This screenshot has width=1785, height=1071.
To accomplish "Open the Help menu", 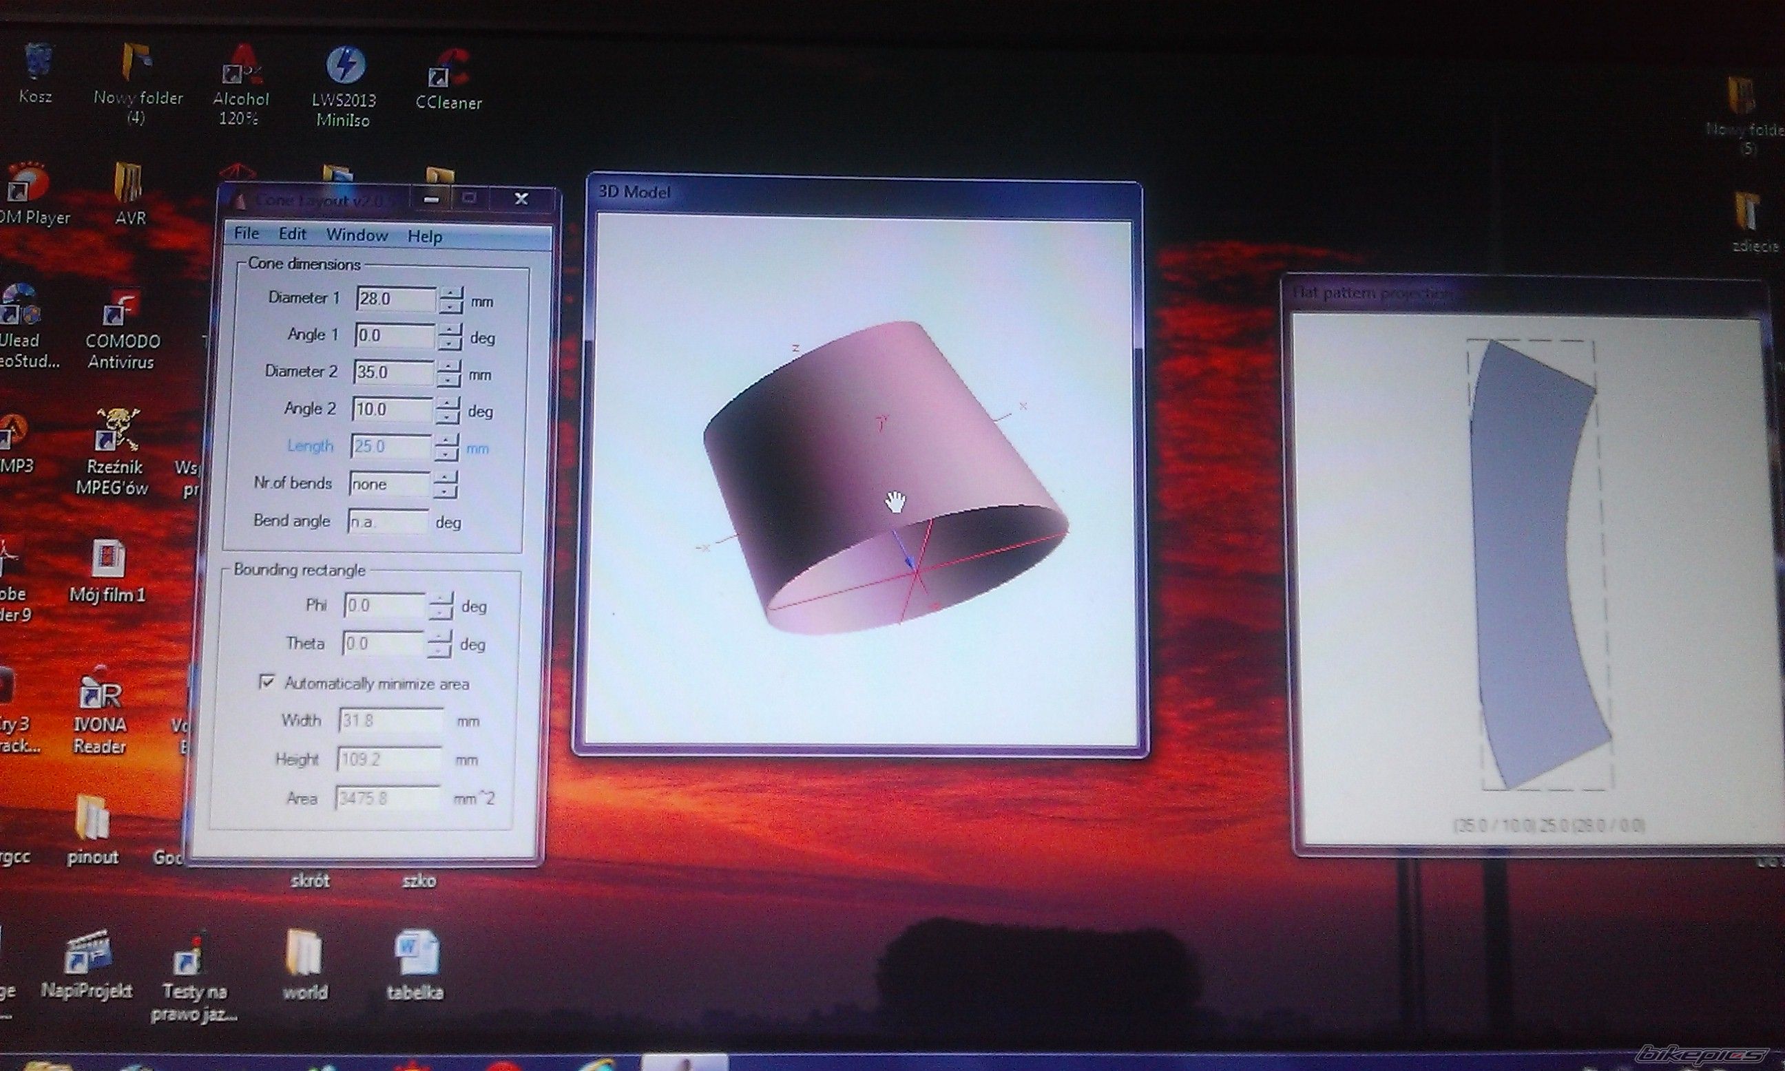I will pos(425,237).
